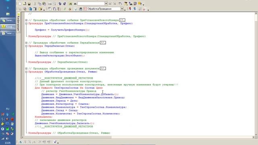Click the vertical scrollbar up arrow

pos(256,14)
